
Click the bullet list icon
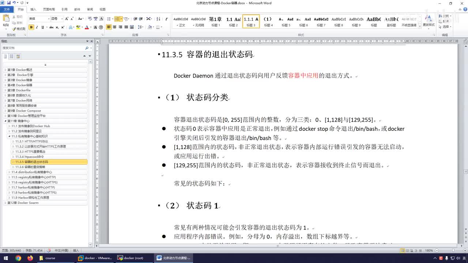(109, 19)
